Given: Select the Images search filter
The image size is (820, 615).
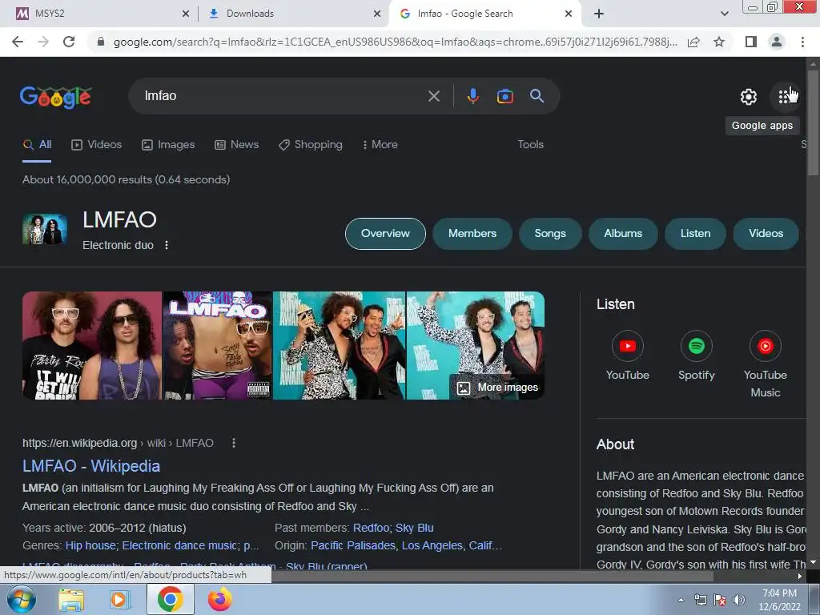Looking at the screenshot, I should click(x=168, y=144).
